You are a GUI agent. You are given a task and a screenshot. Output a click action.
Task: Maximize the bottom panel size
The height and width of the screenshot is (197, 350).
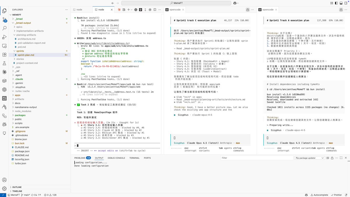coord(341,158)
